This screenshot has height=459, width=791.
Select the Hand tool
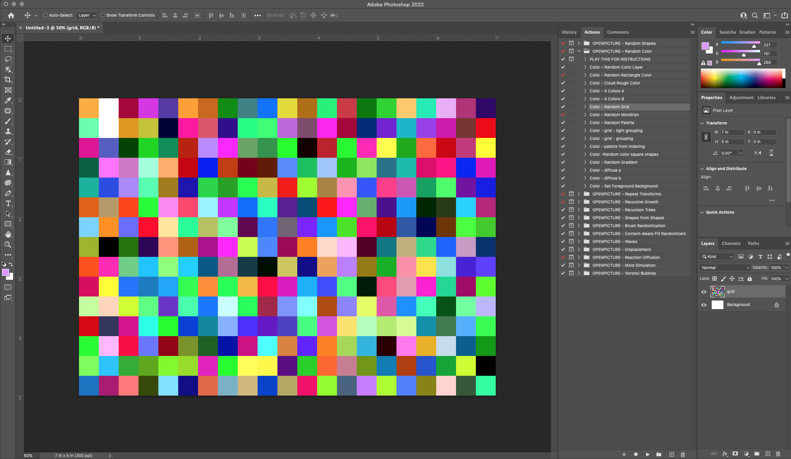[8, 234]
